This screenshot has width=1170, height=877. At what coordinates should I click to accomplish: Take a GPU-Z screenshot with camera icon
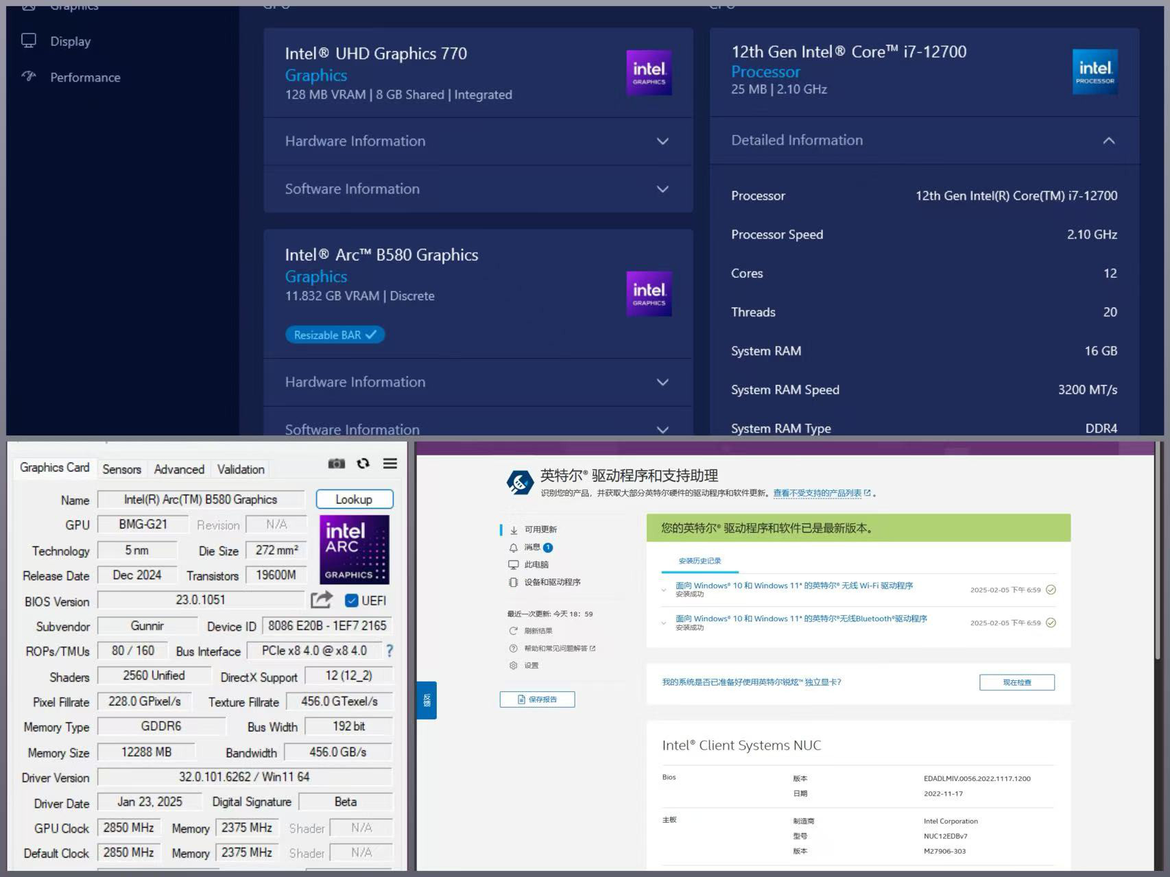336,464
